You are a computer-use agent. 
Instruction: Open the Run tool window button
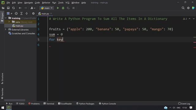click(9, 104)
